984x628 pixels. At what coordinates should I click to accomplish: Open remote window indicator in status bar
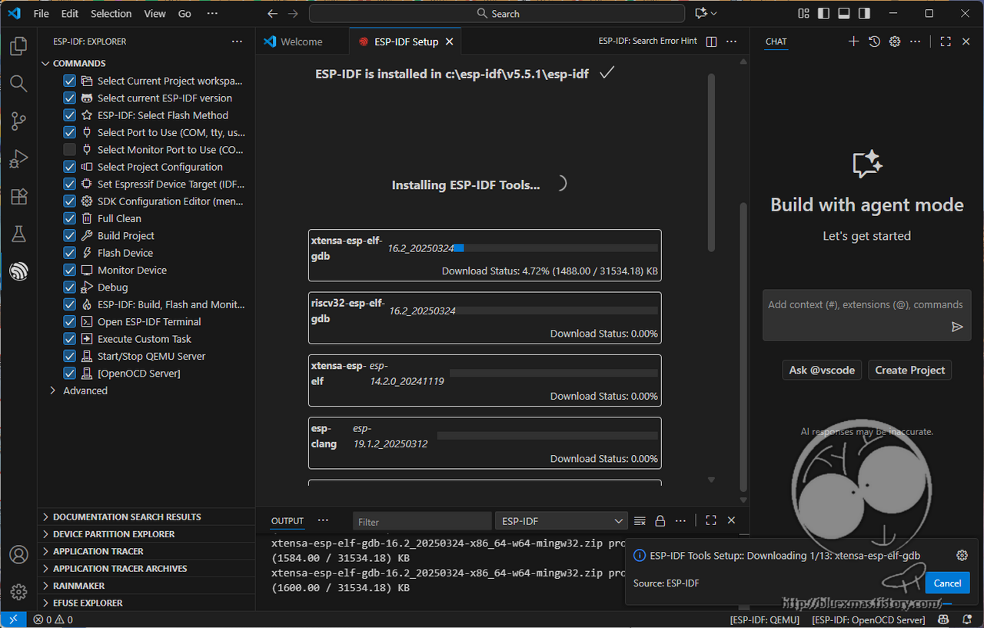tap(13, 620)
